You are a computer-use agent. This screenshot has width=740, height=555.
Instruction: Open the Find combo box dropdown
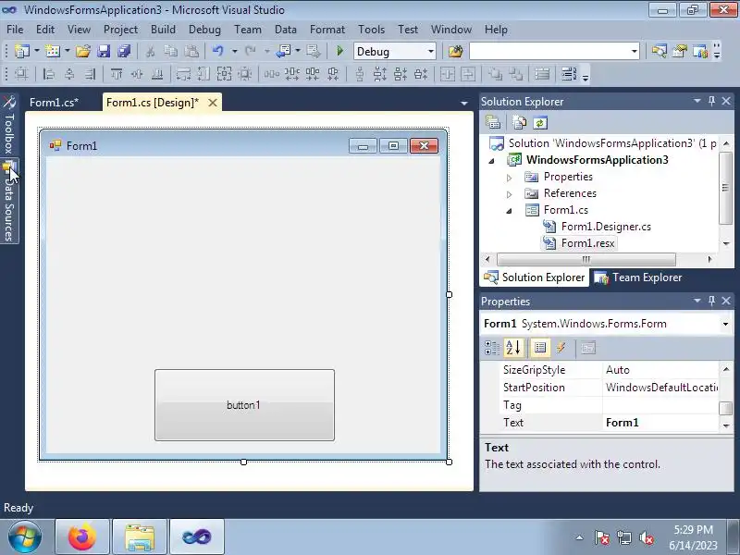point(635,51)
